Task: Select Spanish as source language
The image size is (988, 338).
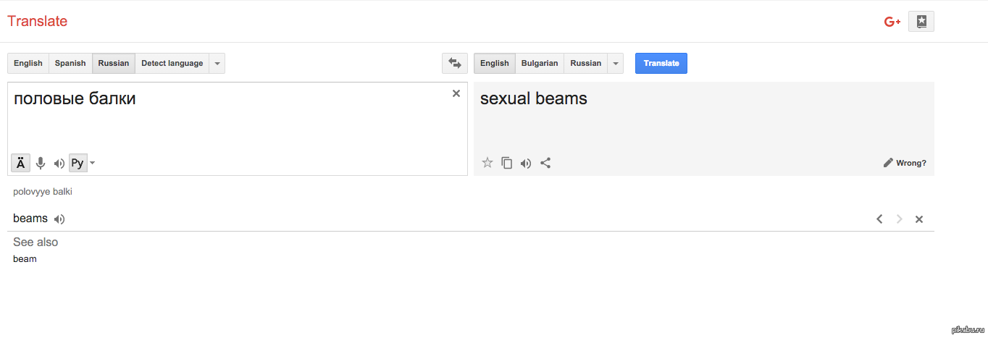Action: (70, 64)
